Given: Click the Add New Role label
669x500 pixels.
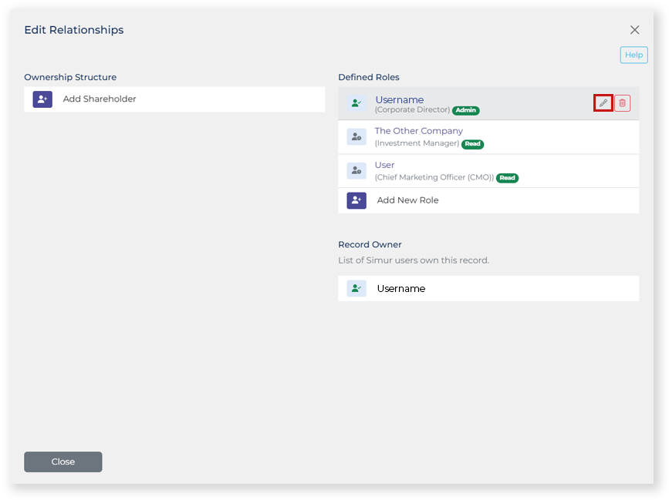Looking at the screenshot, I should (x=407, y=200).
